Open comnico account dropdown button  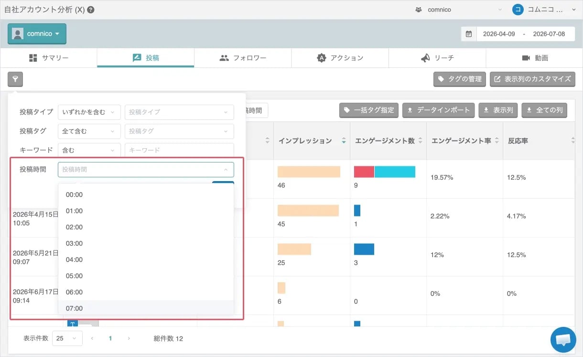coord(37,34)
